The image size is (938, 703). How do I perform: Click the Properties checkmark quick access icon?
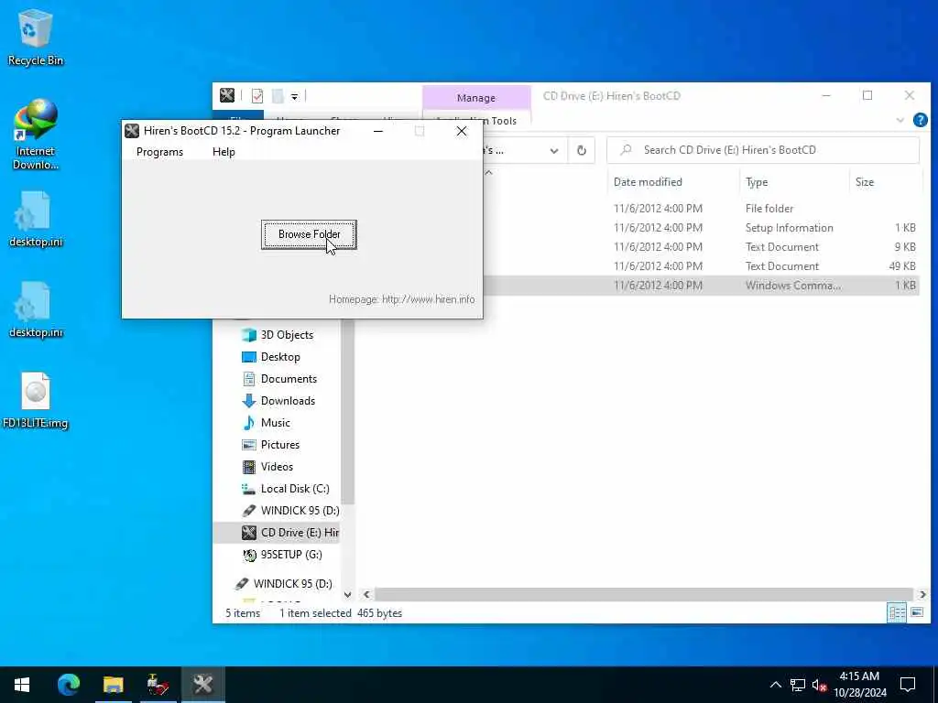pyautogui.click(x=257, y=95)
